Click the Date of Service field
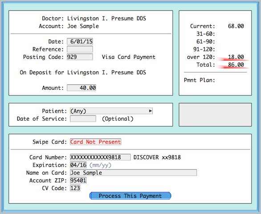Image resolution: width=261 pixels, height=214 pixels. pos(83,119)
